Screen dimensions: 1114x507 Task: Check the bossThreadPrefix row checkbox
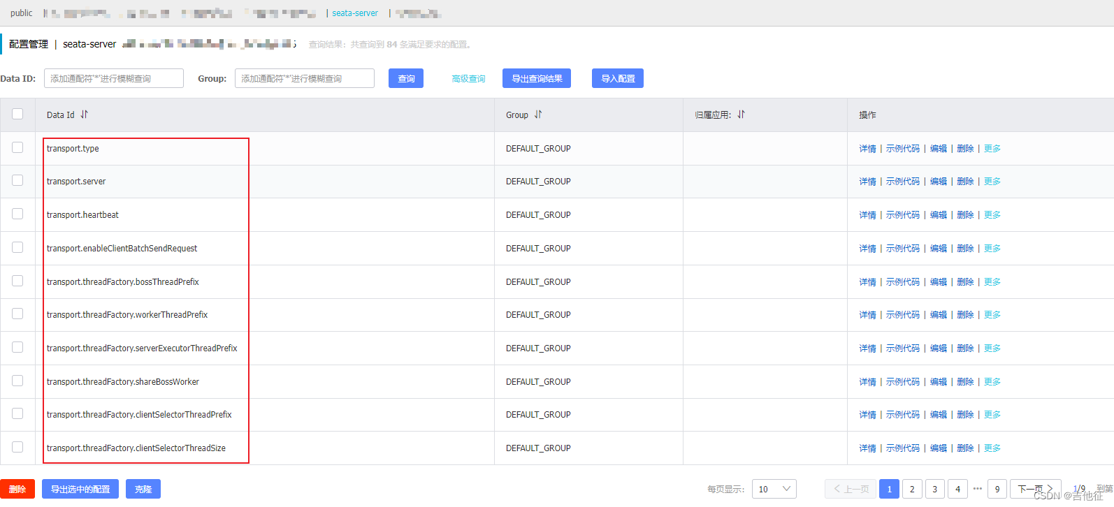tap(17, 281)
